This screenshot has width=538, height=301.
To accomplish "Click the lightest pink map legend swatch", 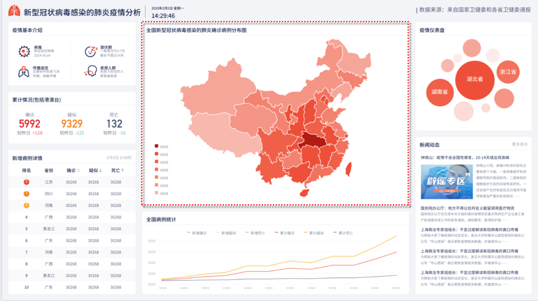I will point(156,193).
